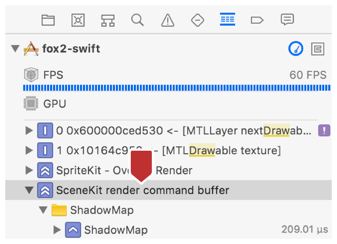Expand the nextDrawable command item

pos(29,130)
